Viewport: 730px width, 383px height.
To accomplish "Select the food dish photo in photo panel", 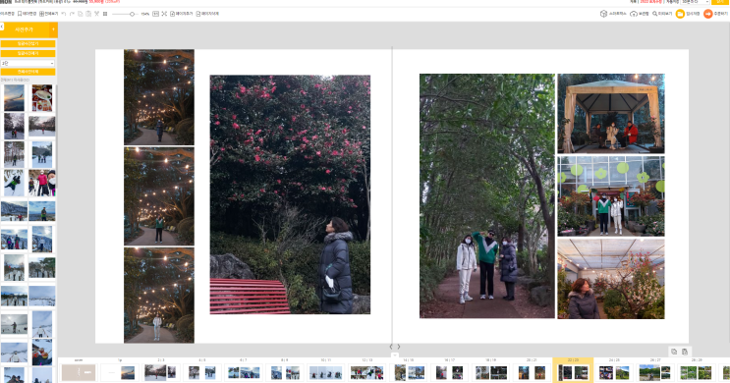I will 42,98.
